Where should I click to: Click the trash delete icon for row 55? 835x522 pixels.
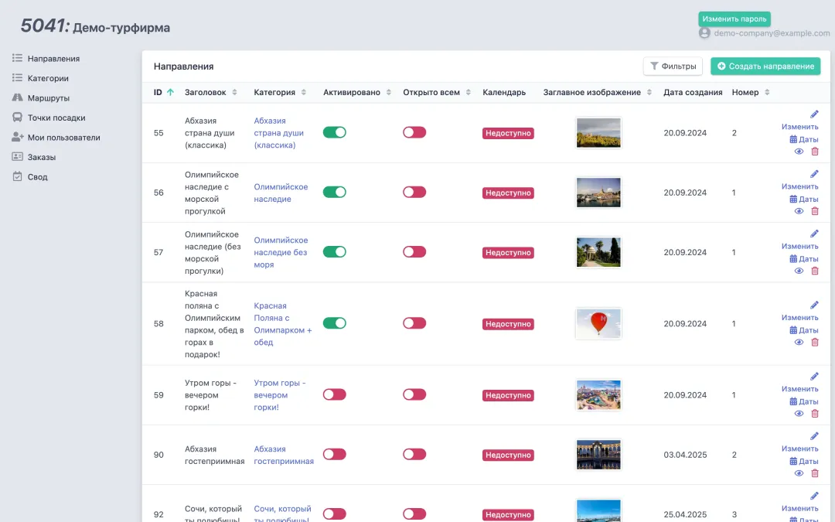pyautogui.click(x=815, y=152)
